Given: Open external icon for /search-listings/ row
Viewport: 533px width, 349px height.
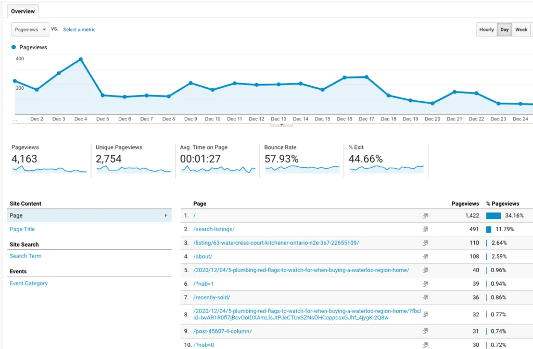Looking at the screenshot, I should click(x=425, y=229).
